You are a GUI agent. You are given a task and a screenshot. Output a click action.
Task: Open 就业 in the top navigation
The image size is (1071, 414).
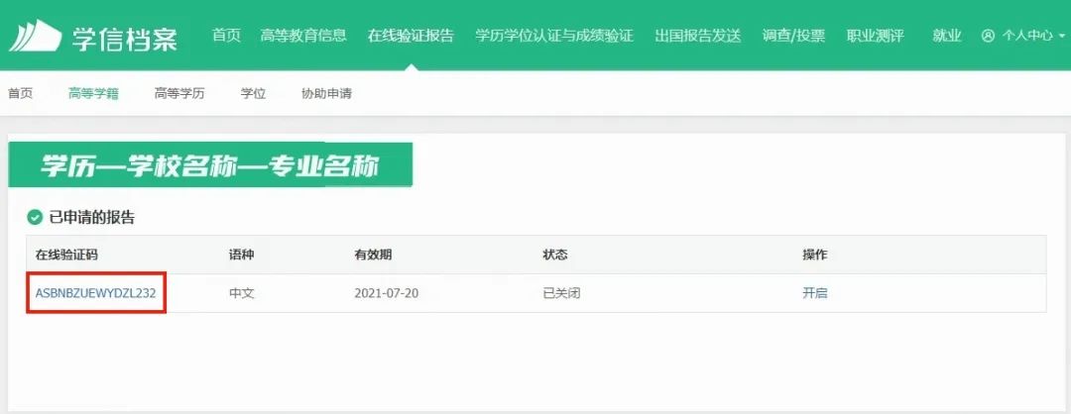(947, 36)
